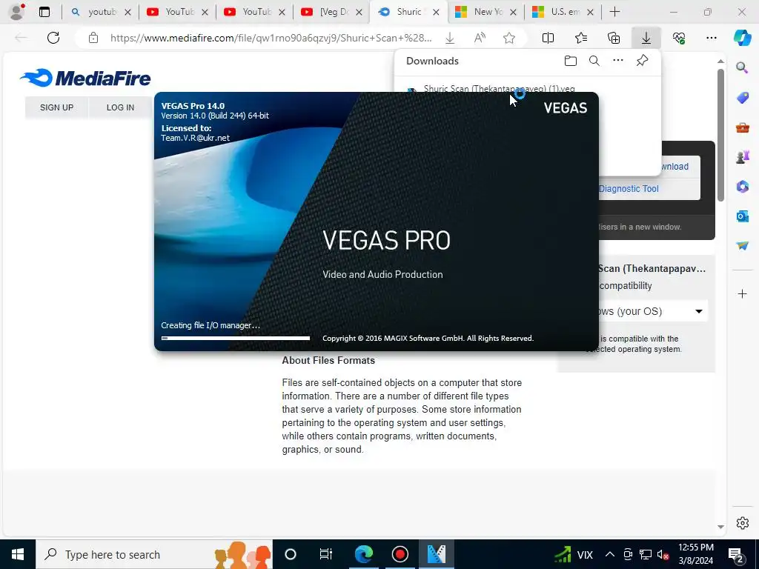Click Type here to search box
The height and width of the screenshot is (569, 759).
[x=154, y=554]
